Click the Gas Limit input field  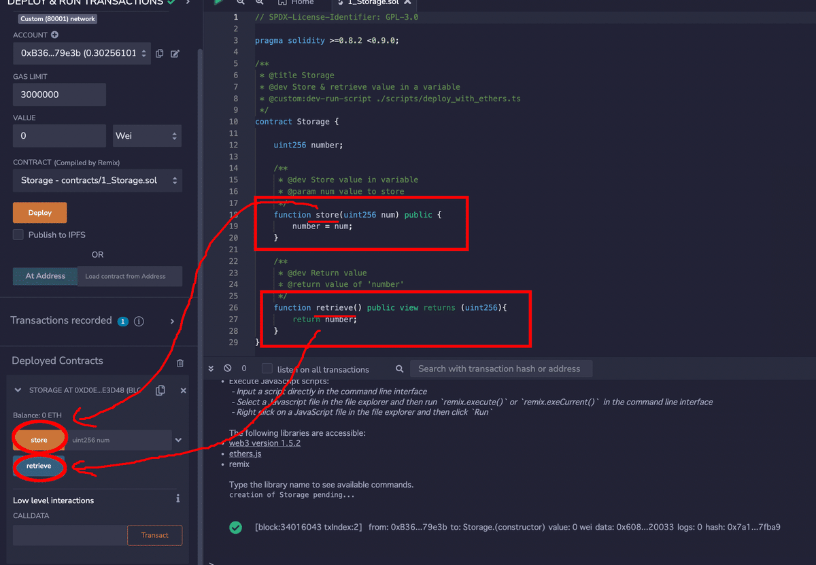[x=59, y=95]
